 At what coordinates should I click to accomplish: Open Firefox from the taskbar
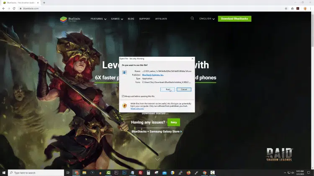point(188,173)
